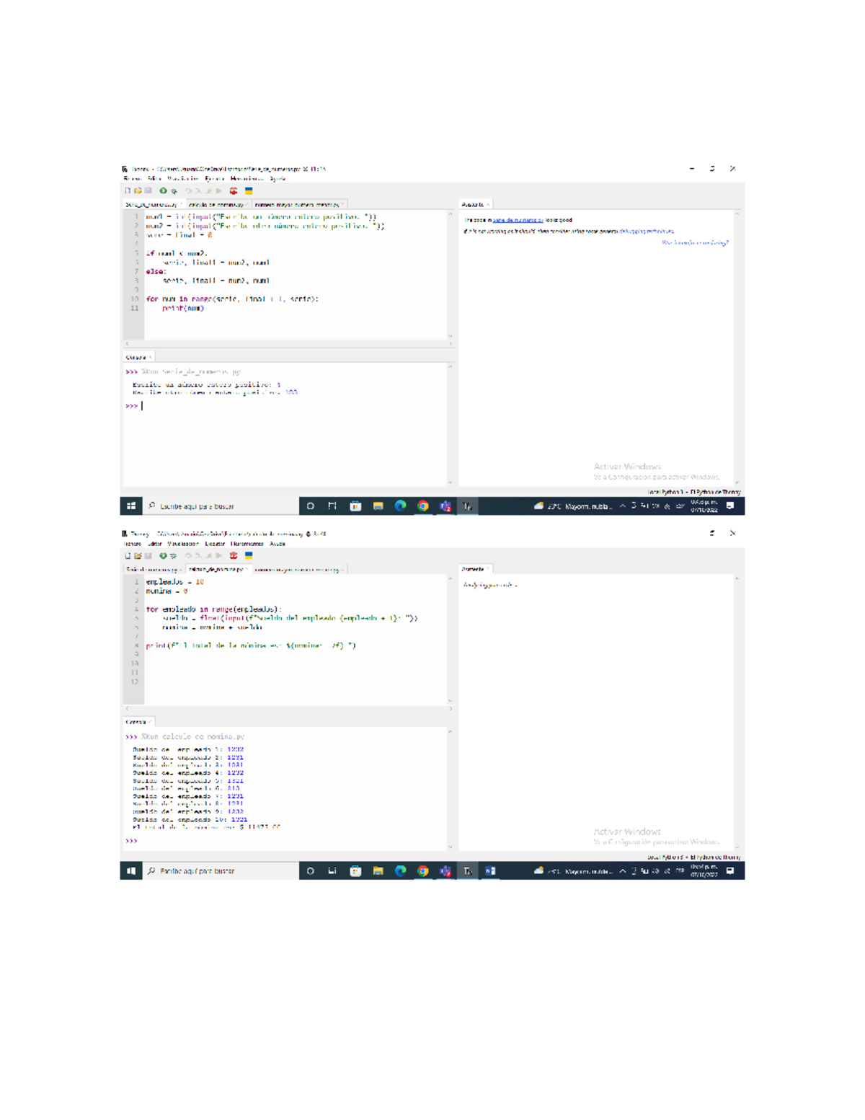Image resolution: width=865 pixels, height=1120 pixels.
Task: Collapse the Asistente panel in the lower window
Action: pos(487,568)
